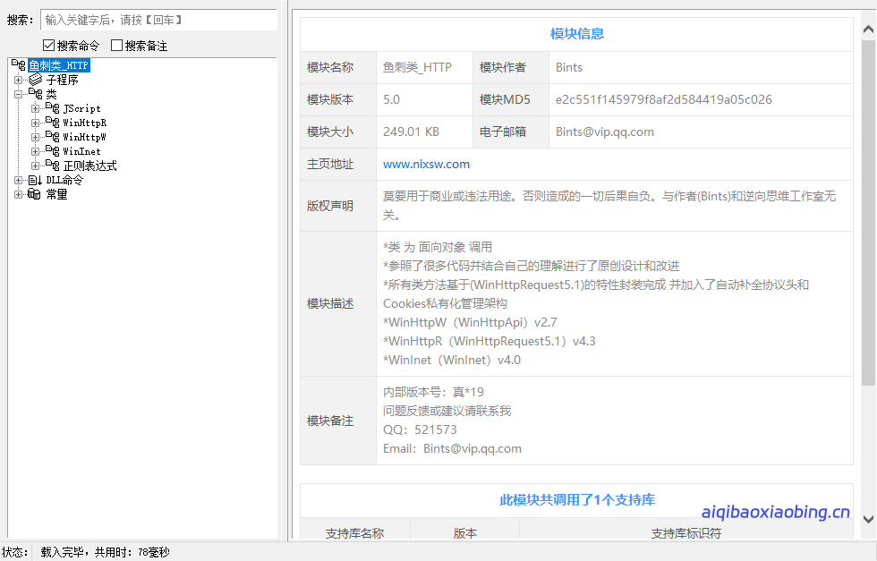Uncheck the 搜索命令 checkbox
Image resolution: width=877 pixels, height=561 pixels.
pos(48,45)
